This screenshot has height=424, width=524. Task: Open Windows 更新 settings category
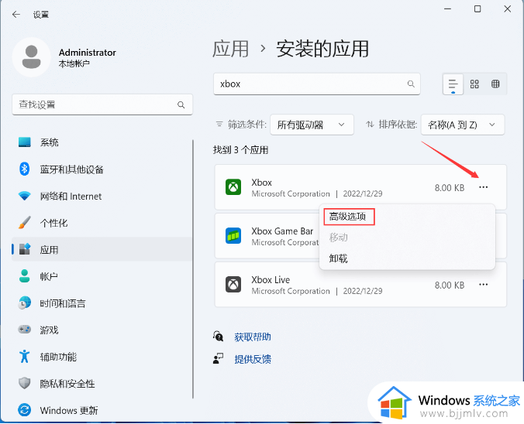(102, 410)
